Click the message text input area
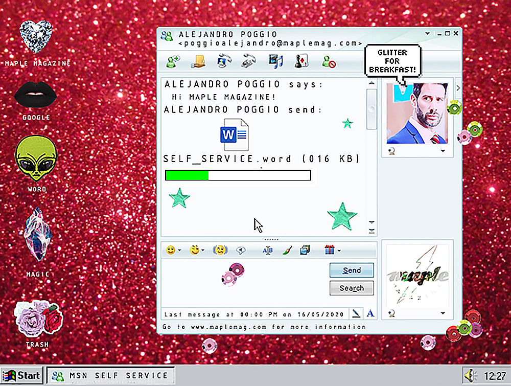 point(244,283)
